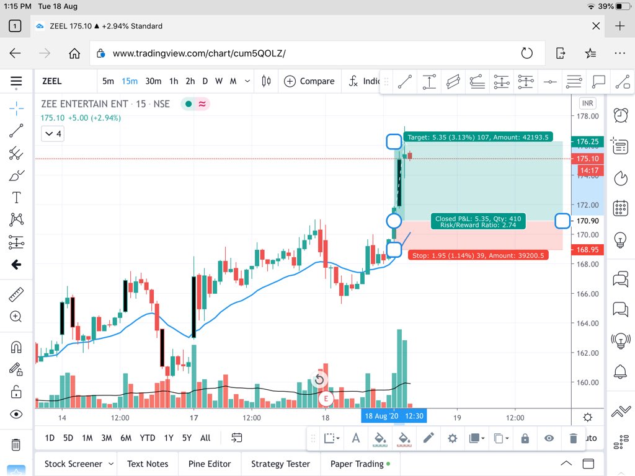Hide all drawings with eye icon
This screenshot has width=635, height=476.
coord(16,414)
